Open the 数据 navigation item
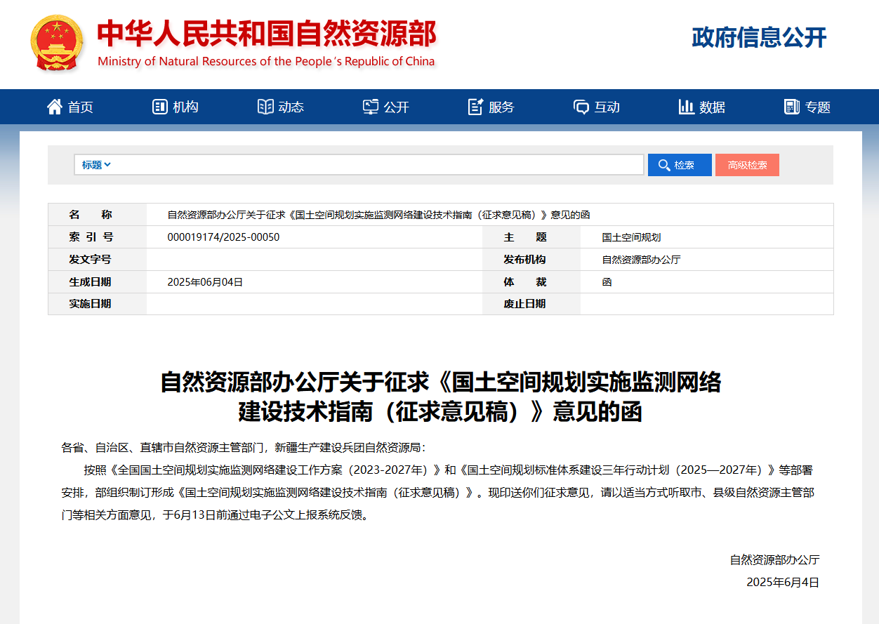The width and height of the screenshot is (879, 624). [702, 107]
